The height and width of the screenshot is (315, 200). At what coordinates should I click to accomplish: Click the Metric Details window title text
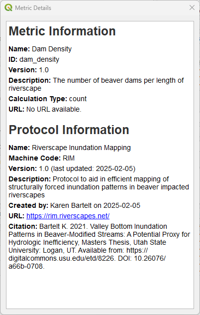[33, 8]
